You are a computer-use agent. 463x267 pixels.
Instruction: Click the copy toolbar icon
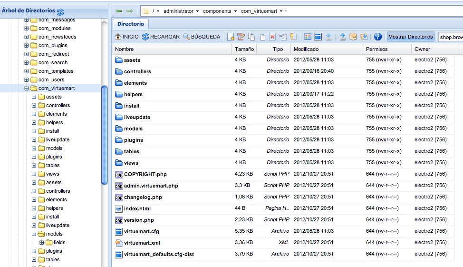click(251, 37)
